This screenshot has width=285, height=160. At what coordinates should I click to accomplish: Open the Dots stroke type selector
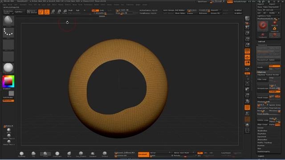8,33
